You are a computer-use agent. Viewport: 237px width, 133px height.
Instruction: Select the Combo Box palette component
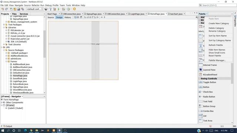(208, 111)
